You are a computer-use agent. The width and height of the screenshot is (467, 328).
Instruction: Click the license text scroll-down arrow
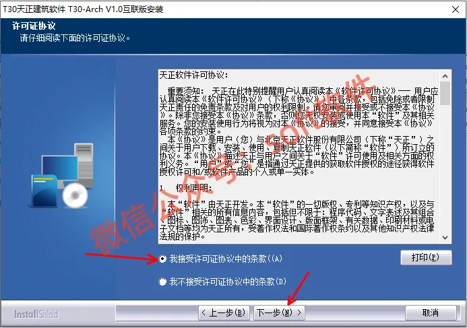click(x=445, y=238)
